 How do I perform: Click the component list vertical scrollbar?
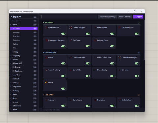click(x=144, y=40)
